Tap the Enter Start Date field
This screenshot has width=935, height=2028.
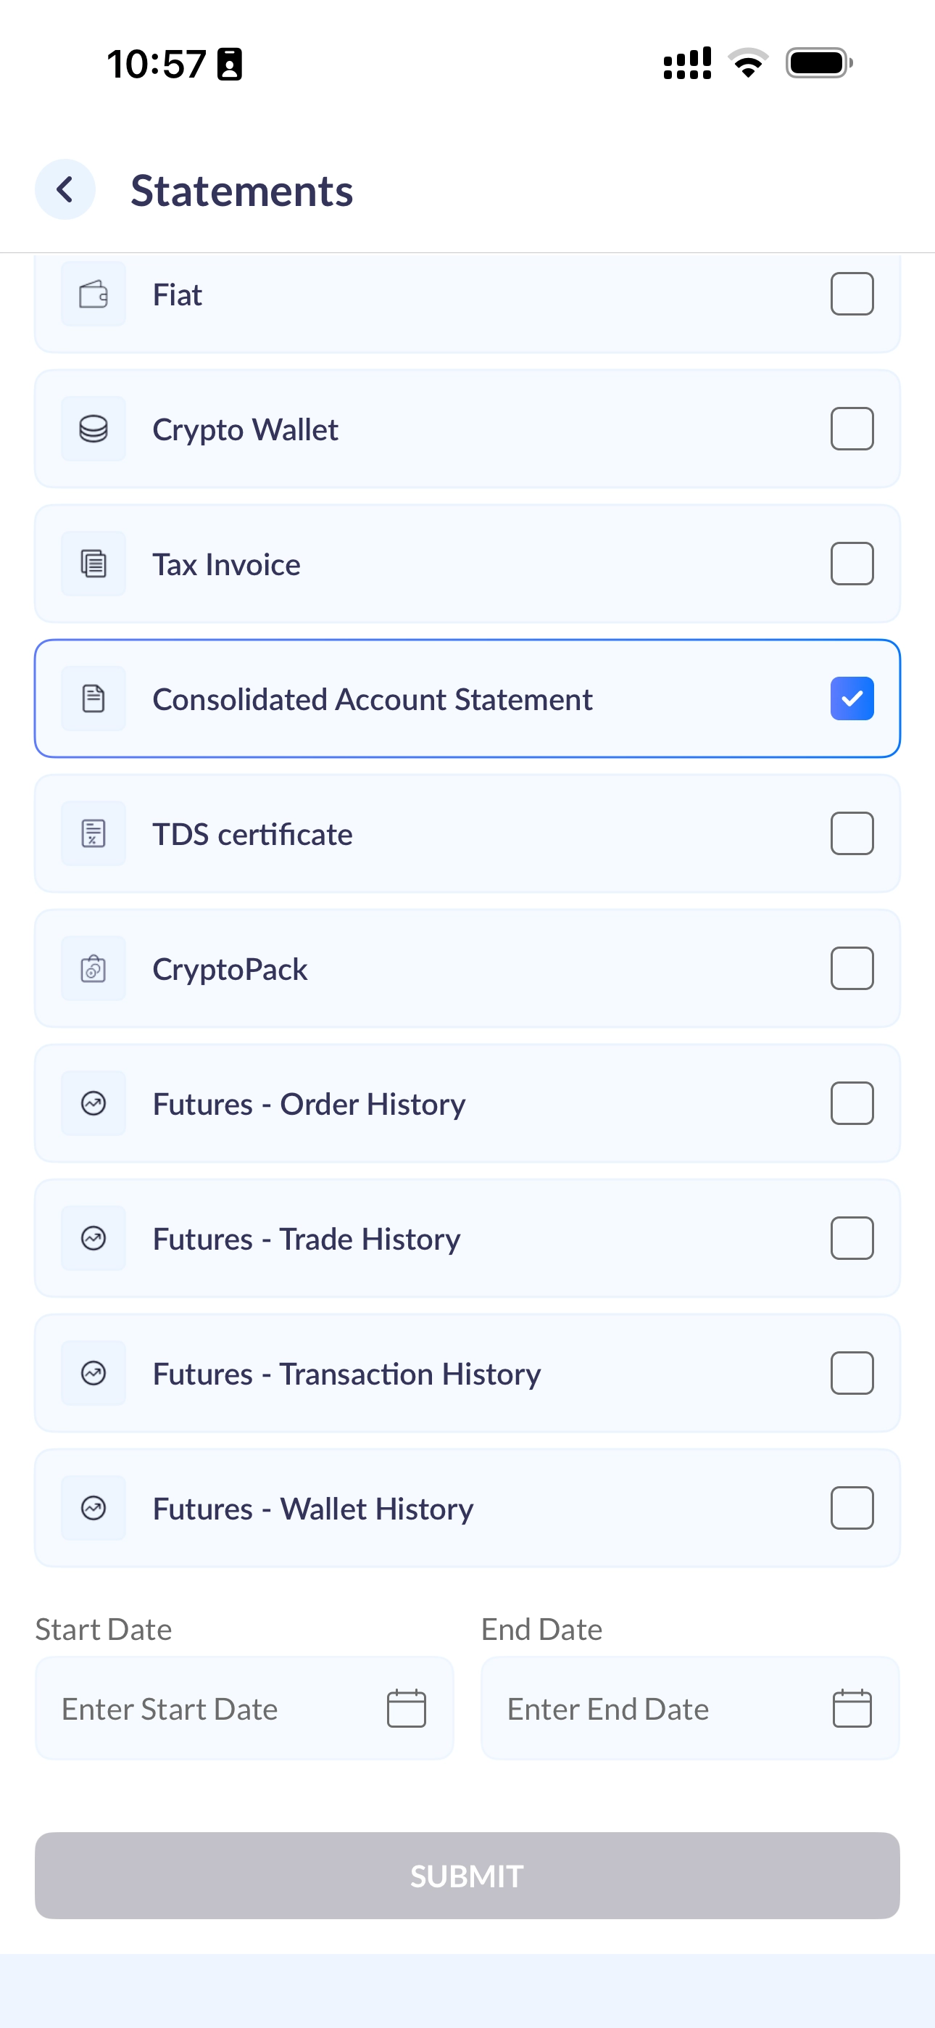coord(245,1708)
